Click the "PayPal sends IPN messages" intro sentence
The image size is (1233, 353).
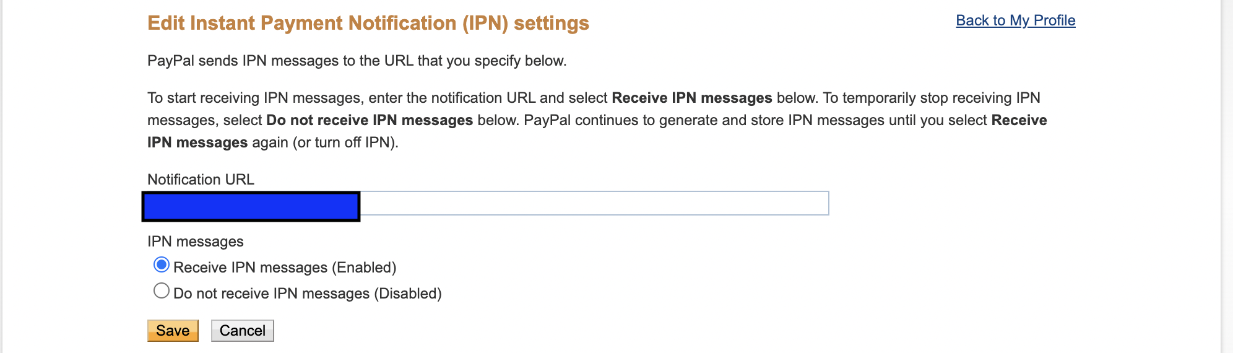pos(357,61)
